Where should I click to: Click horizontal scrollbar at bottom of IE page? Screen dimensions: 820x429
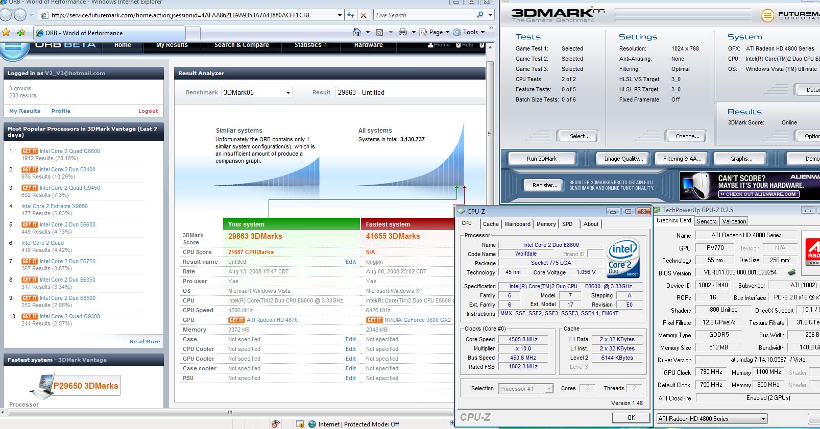pos(230,412)
